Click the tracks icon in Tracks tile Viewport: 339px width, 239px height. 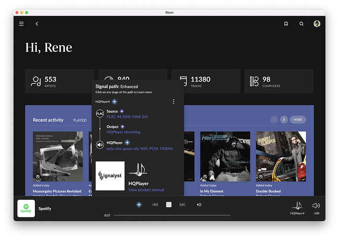click(x=183, y=81)
